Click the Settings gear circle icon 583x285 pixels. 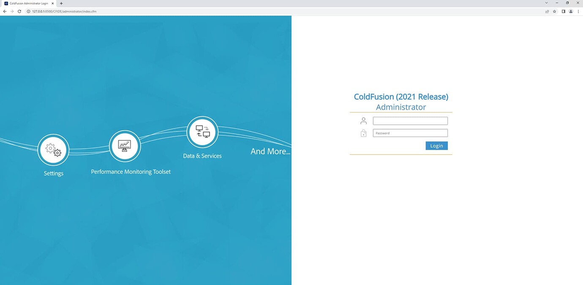pyautogui.click(x=53, y=150)
